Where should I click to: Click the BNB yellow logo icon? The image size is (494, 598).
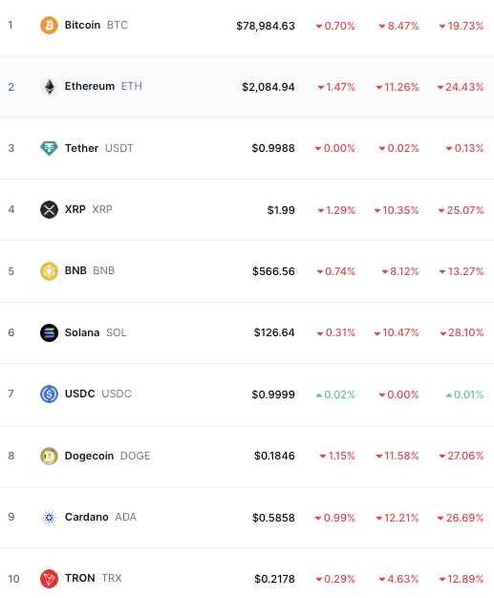pos(50,271)
